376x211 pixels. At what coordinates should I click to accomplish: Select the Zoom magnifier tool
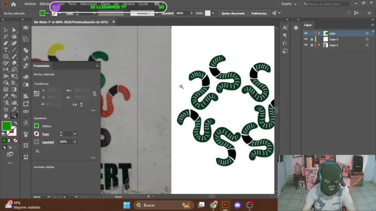coord(14,116)
